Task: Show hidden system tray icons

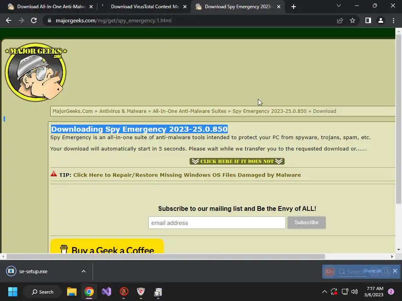Action: tap(324, 292)
